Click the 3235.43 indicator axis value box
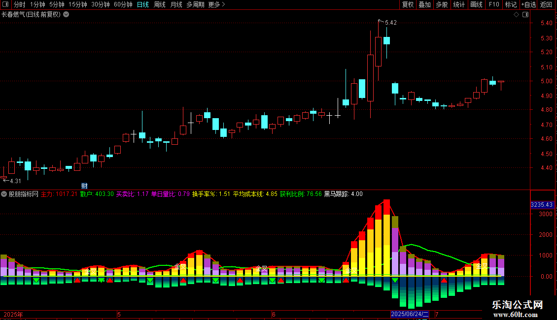Viewport: 557px width, 320px height. [542, 205]
